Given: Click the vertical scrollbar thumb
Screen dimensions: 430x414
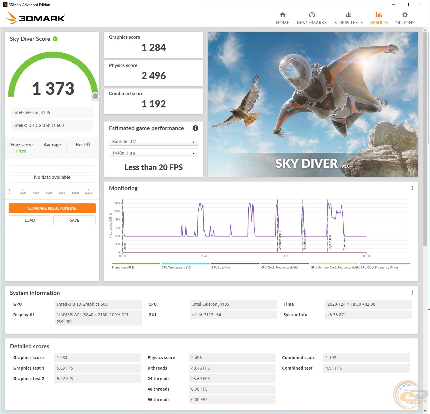Looking at the screenshot, I should [425, 139].
